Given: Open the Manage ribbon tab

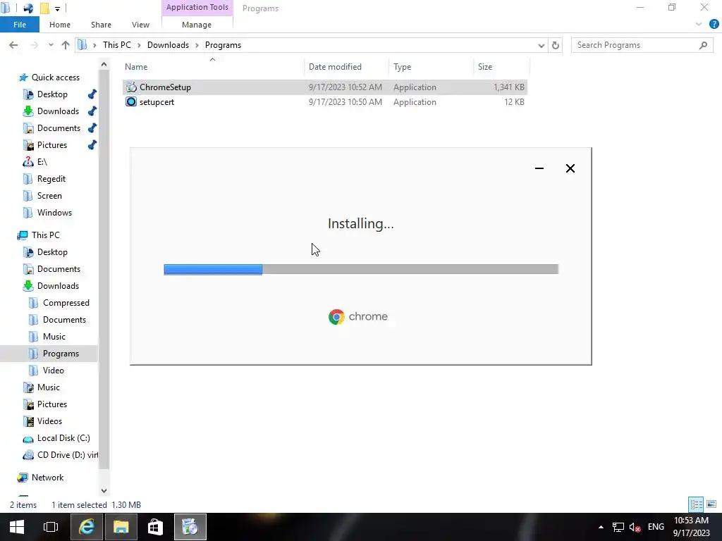Looking at the screenshot, I should click(x=197, y=25).
